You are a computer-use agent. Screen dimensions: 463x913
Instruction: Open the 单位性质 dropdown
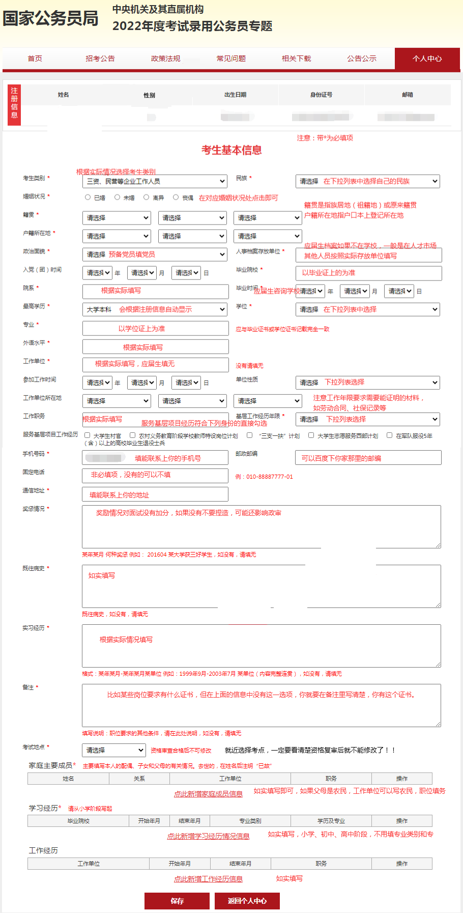tap(368, 383)
